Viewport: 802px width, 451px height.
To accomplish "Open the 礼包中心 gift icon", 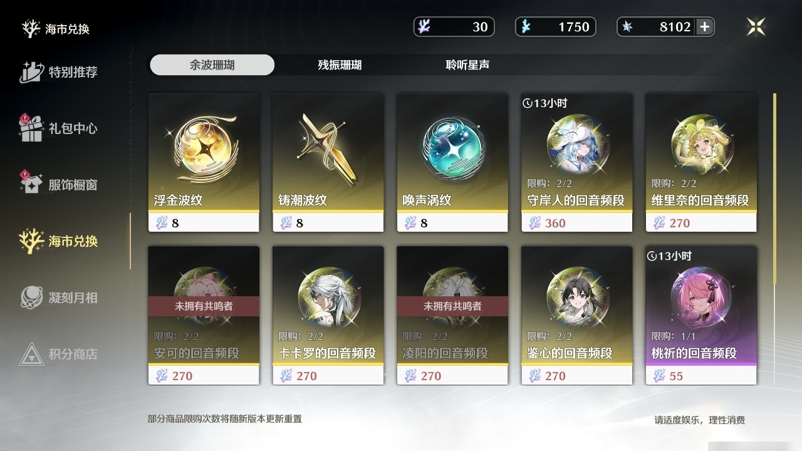I will [59, 128].
